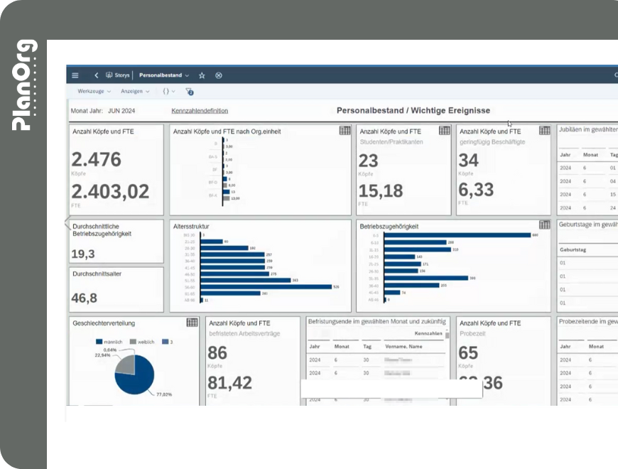Open the Kennzahlendefinition link

pos(200,111)
